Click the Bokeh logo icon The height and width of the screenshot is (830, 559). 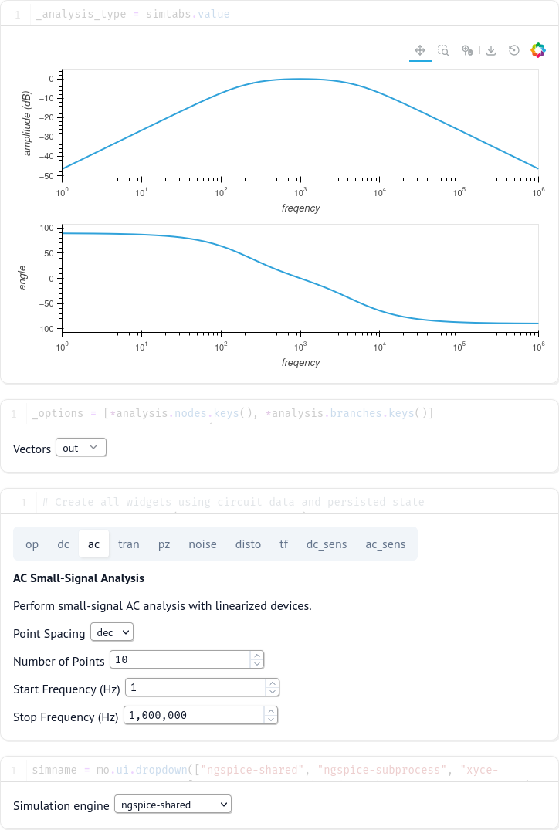click(x=538, y=50)
